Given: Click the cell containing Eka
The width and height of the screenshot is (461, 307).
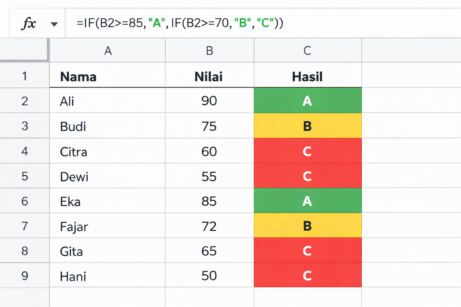Looking at the screenshot, I should click(107, 201).
